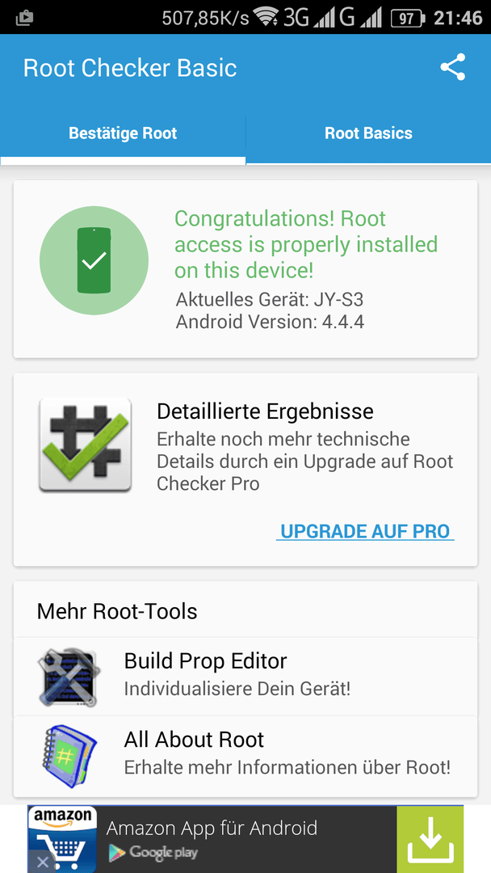Tap the notification icon in status bar
The height and width of the screenshot is (873, 491).
coord(24,19)
